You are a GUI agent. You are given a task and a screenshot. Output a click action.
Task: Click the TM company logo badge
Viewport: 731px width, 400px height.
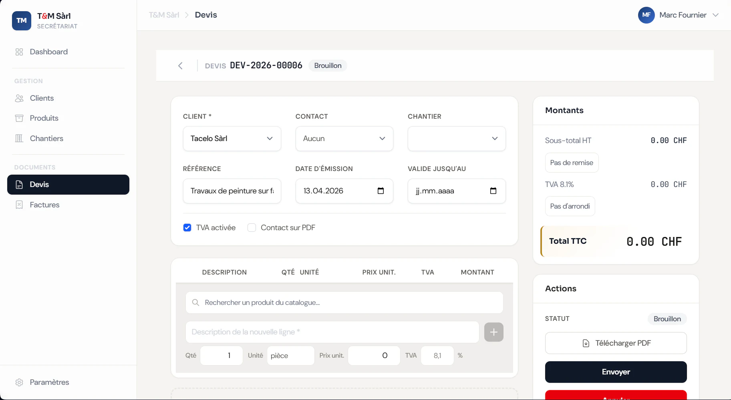(22, 21)
